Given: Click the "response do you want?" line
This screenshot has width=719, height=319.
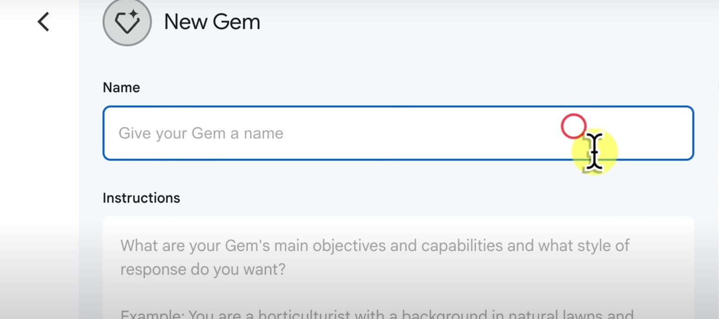Looking at the screenshot, I should (203, 269).
